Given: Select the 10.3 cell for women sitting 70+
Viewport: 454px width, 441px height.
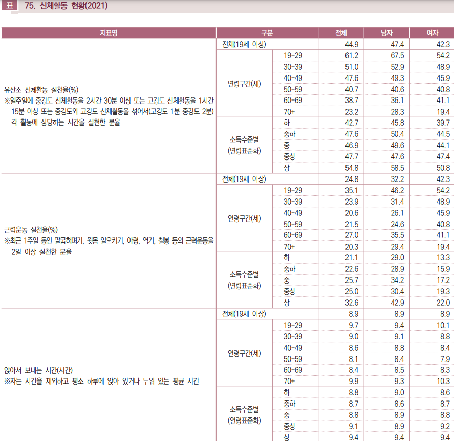Looking at the screenshot, I should coord(443,382).
